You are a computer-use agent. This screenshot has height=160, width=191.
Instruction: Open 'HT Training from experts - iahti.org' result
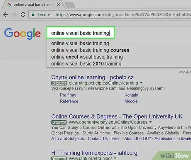(94, 153)
